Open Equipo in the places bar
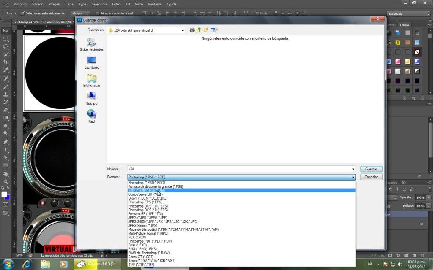Viewport: 433px width, 270px height. coord(92,99)
